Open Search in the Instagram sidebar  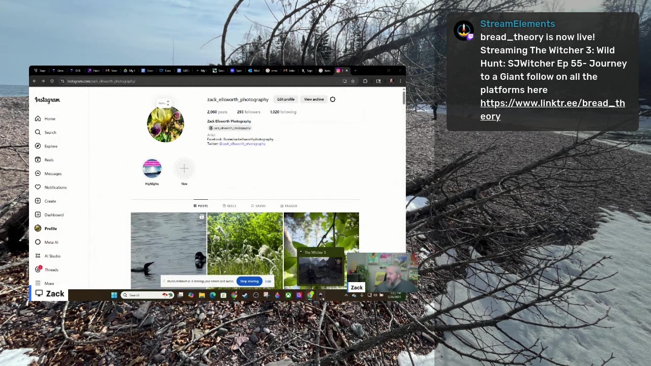(46, 132)
